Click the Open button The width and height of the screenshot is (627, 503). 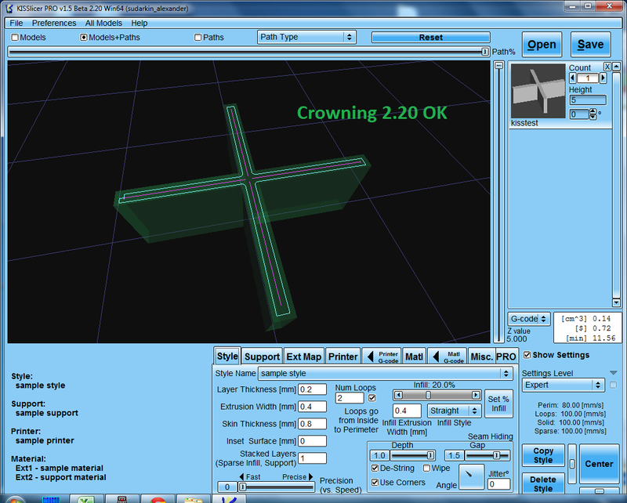tap(542, 45)
